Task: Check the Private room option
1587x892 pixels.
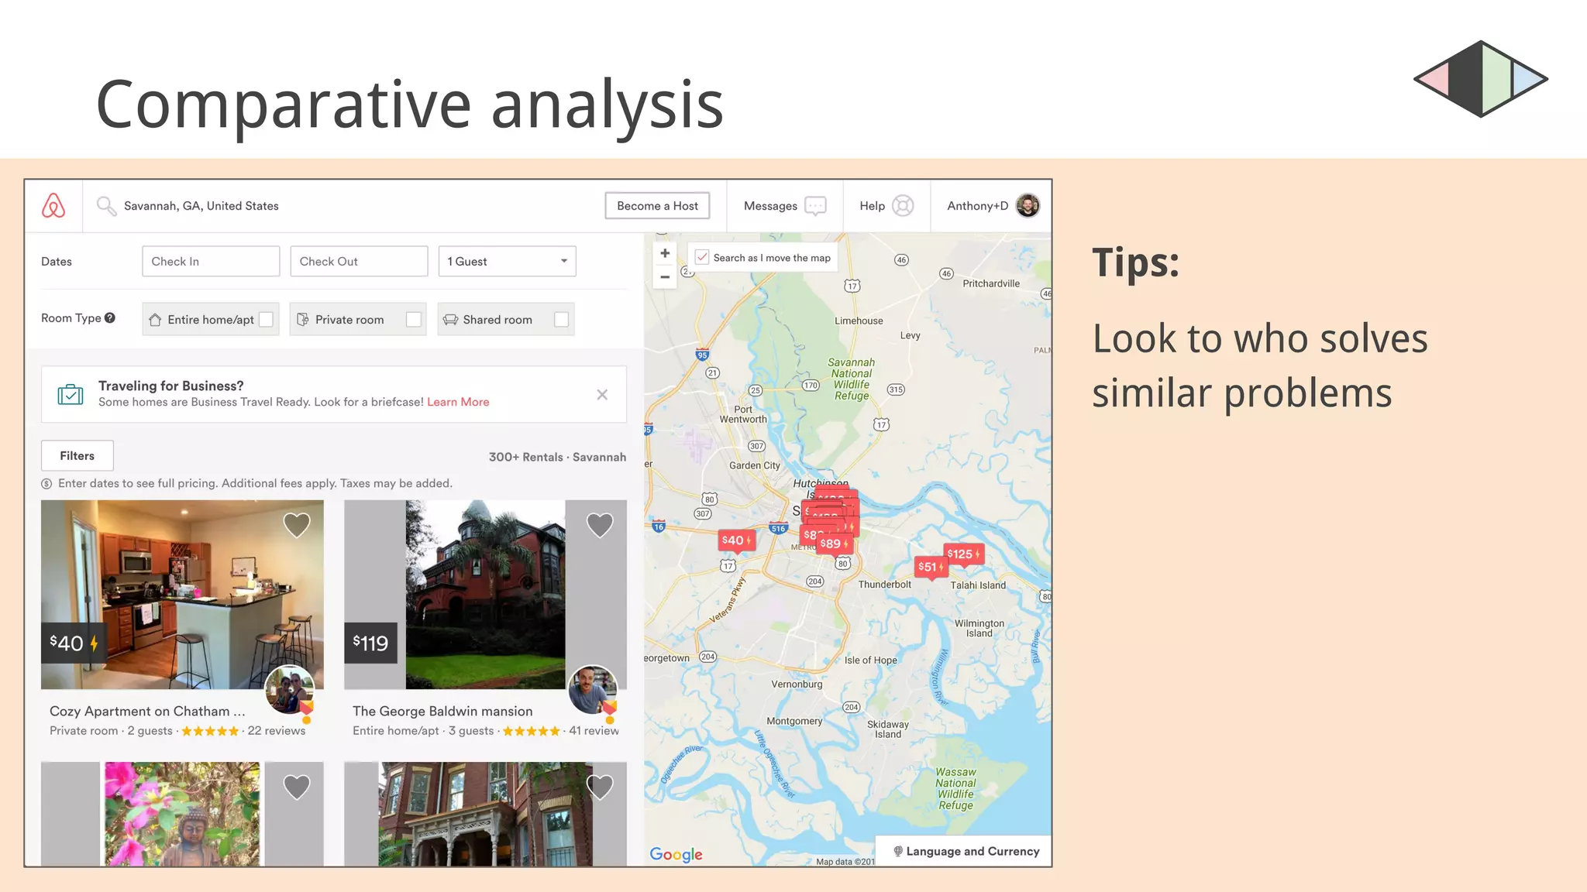Action: pos(414,319)
